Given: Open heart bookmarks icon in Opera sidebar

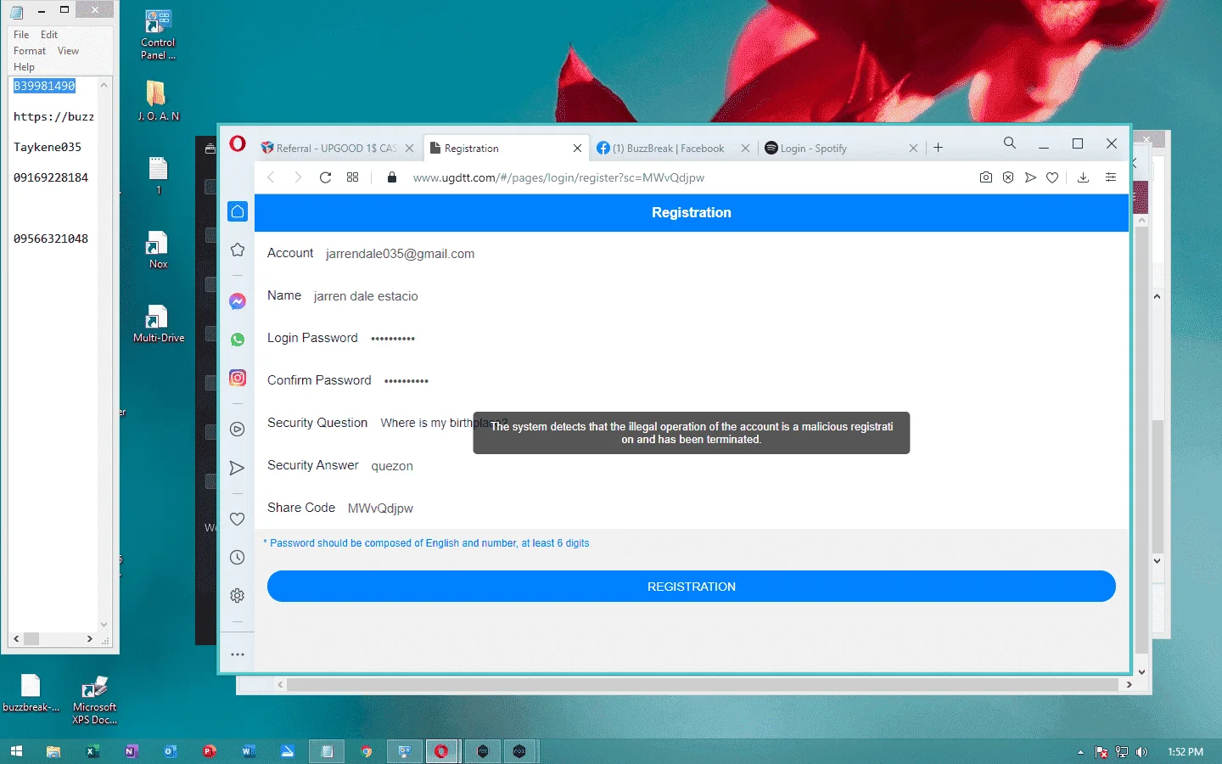Looking at the screenshot, I should (x=238, y=519).
